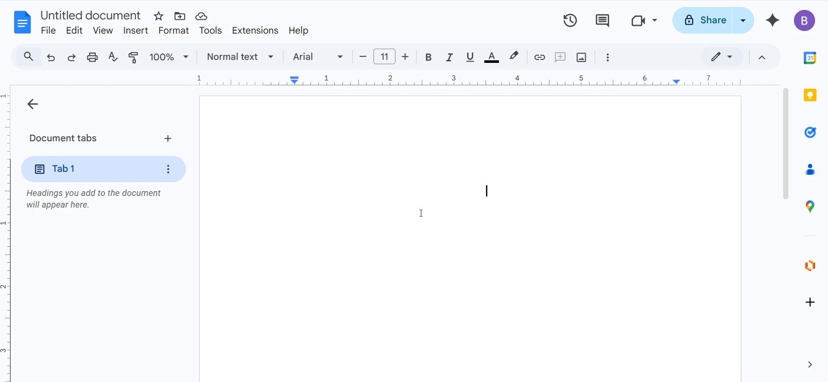Click the Gemini sparkle icon
Image resolution: width=828 pixels, height=382 pixels.
coord(773,20)
